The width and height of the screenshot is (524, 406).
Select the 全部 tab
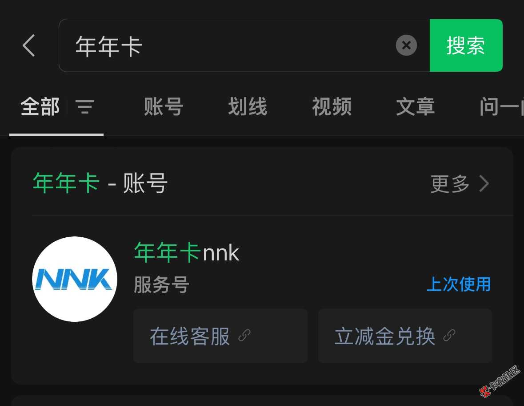coord(40,107)
